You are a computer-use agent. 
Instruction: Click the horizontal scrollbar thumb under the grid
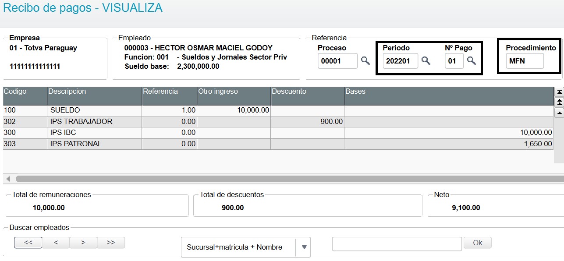(x=290, y=179)
